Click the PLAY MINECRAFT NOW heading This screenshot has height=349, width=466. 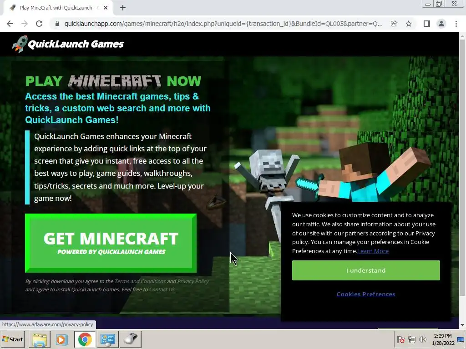click(113, 81)
